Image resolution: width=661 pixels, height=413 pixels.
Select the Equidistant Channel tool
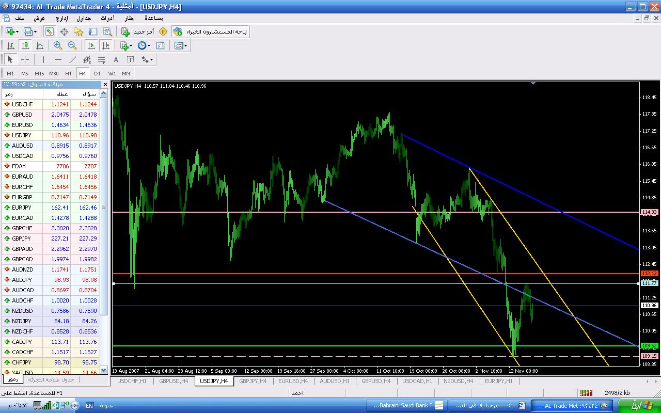tap(87, 59)
